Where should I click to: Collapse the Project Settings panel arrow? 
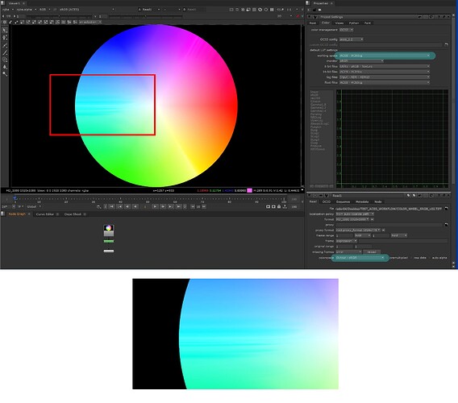(310, 17)
